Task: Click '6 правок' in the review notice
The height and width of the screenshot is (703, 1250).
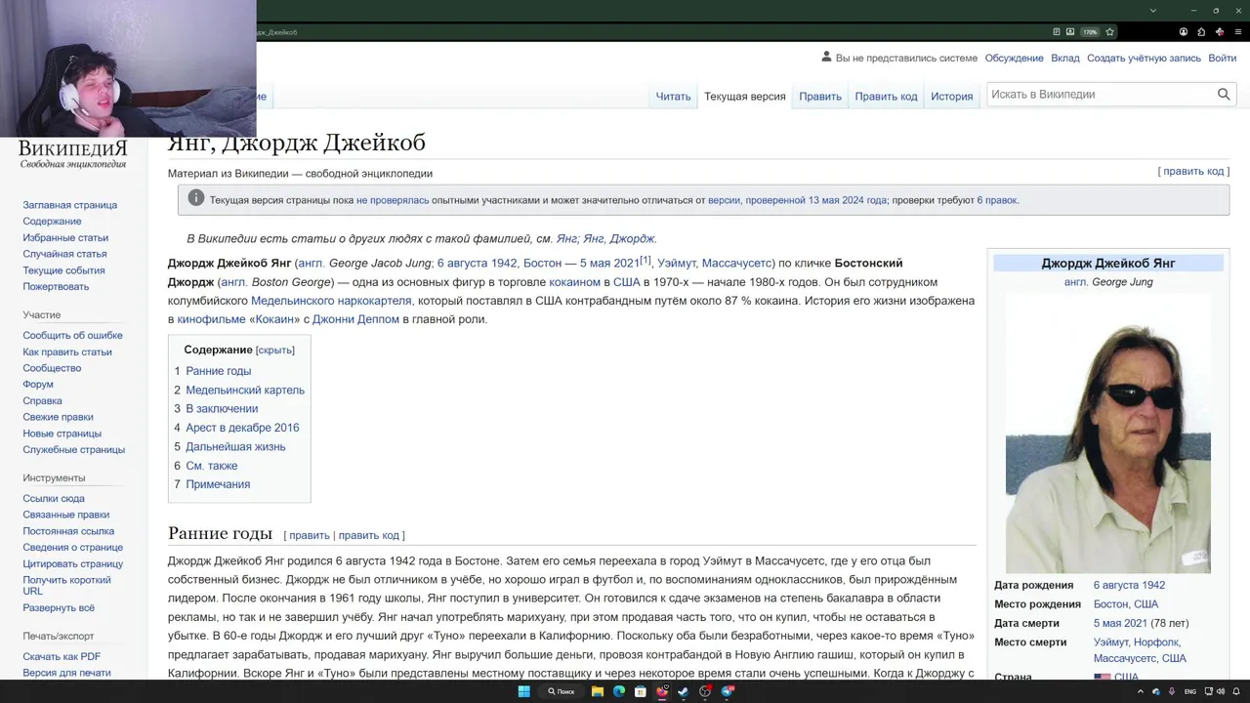Action: 996,200
